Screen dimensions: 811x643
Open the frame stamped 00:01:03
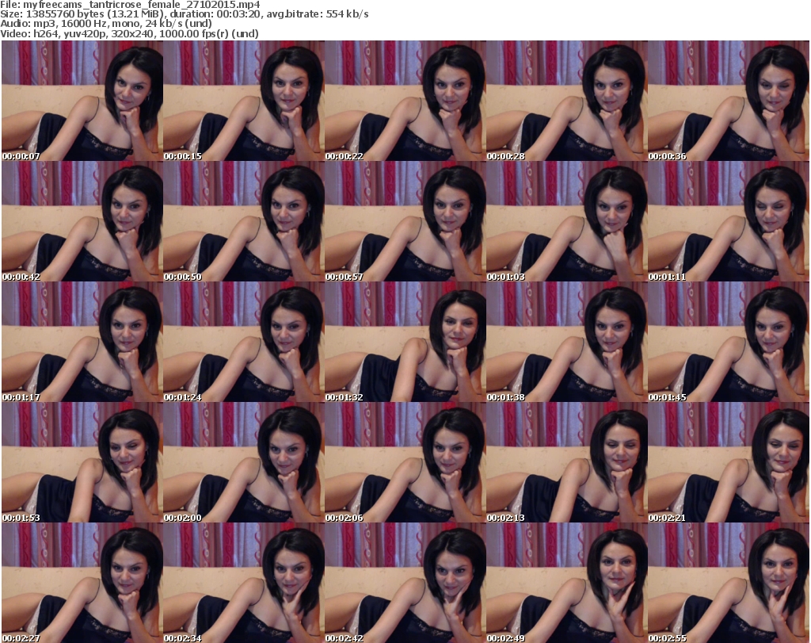coord(566,221)
